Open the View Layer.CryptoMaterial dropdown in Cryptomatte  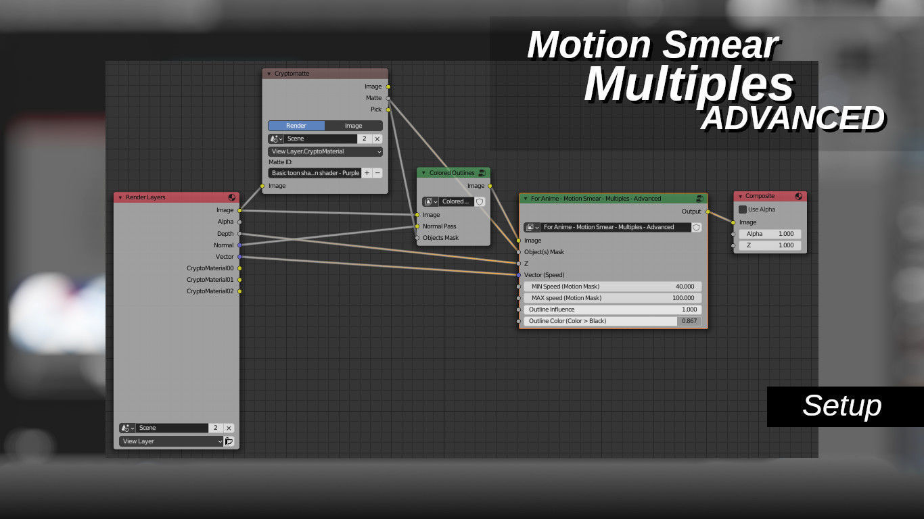(325, 151)
